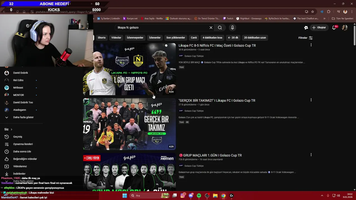356x200 pixels.
Task: Open "GERÇEK BİR TAKIMIZ!" video title
Action: point(217,100)
